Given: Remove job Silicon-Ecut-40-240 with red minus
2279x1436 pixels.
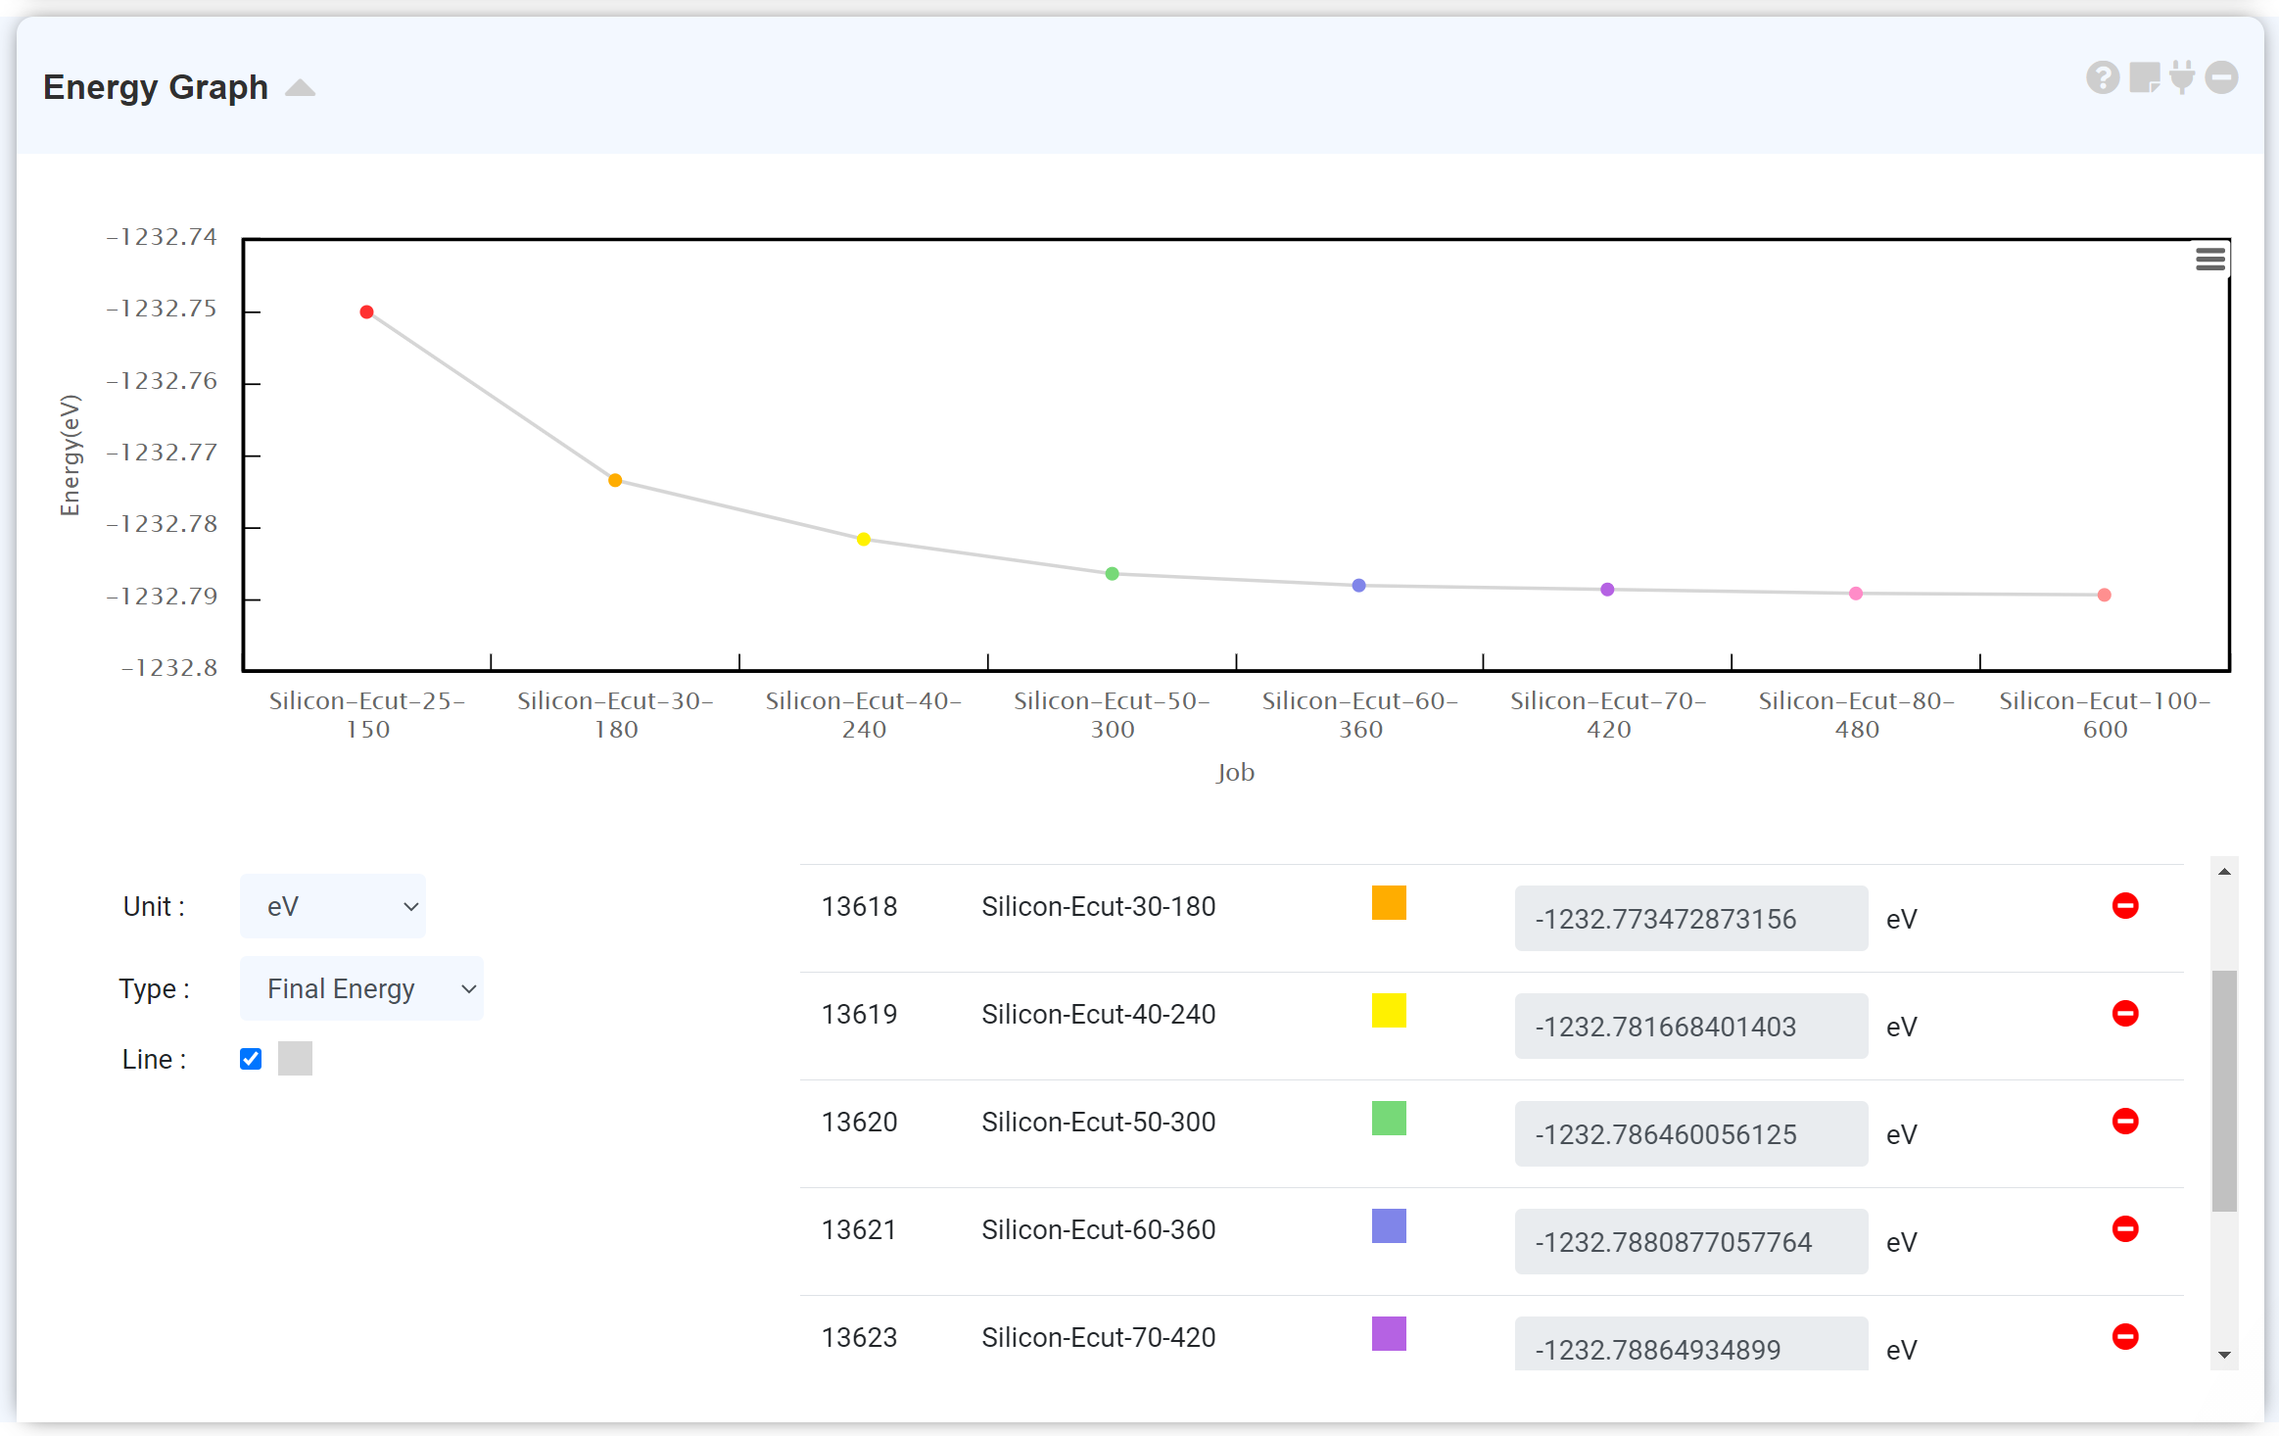Looking at the screenshot, I should coord(2124,1014).
